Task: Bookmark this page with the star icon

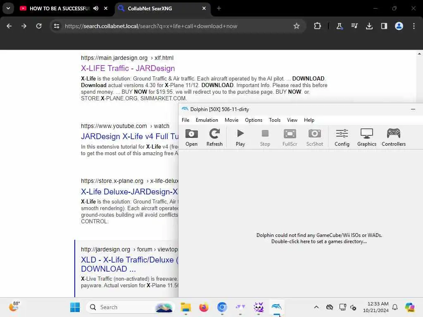Action: pyautogui.click(x=297, y=26)
